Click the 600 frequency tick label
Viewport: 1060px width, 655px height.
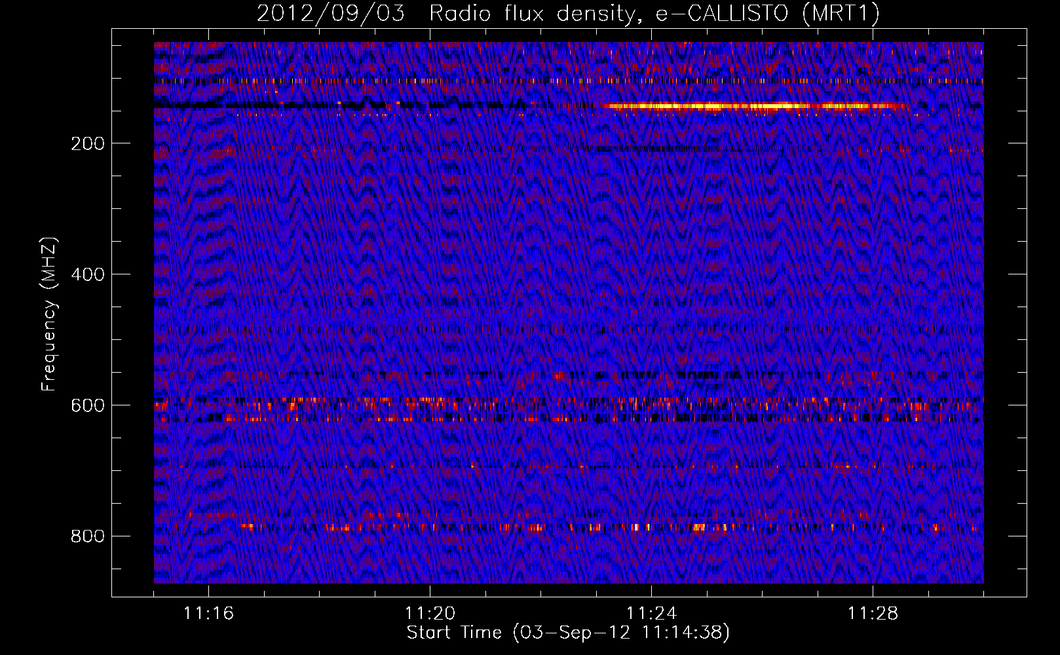coord(88,405)
